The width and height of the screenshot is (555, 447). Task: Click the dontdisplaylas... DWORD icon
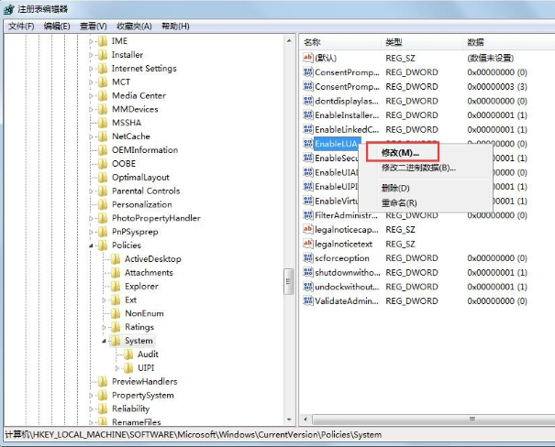(x=308, y=101)
